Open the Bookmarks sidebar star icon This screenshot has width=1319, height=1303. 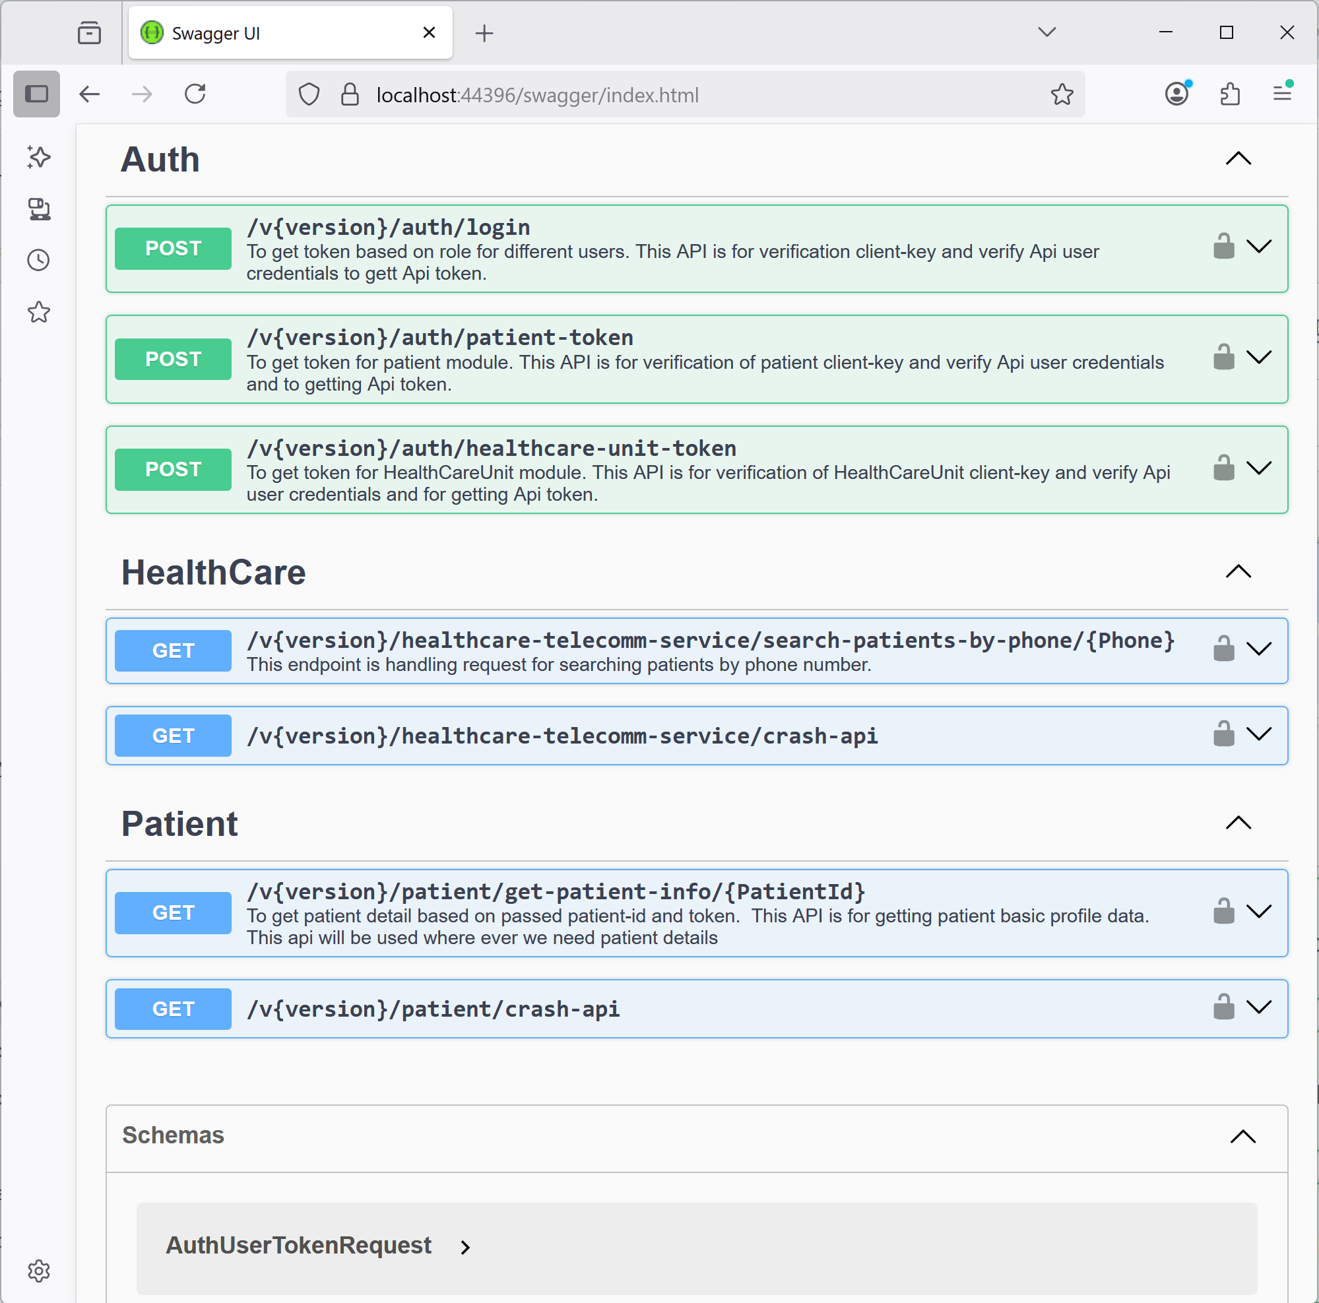tap(39, 312)
